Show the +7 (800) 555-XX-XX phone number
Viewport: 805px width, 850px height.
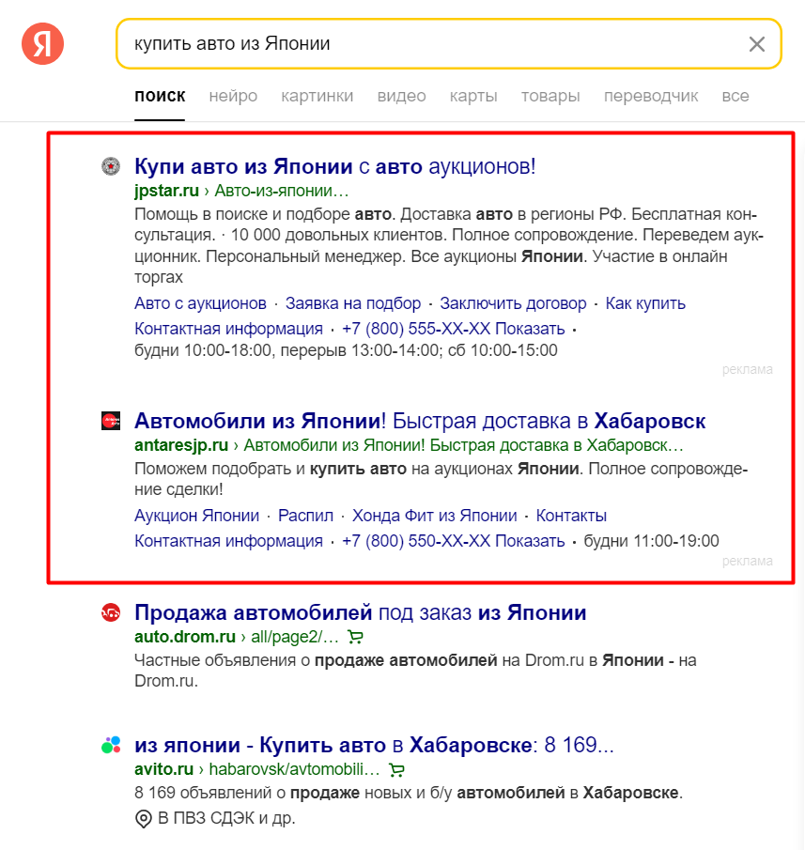453,329
